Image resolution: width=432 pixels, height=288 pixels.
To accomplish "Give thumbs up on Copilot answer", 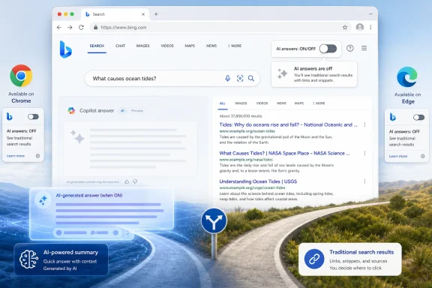I will tap(127, 181).
